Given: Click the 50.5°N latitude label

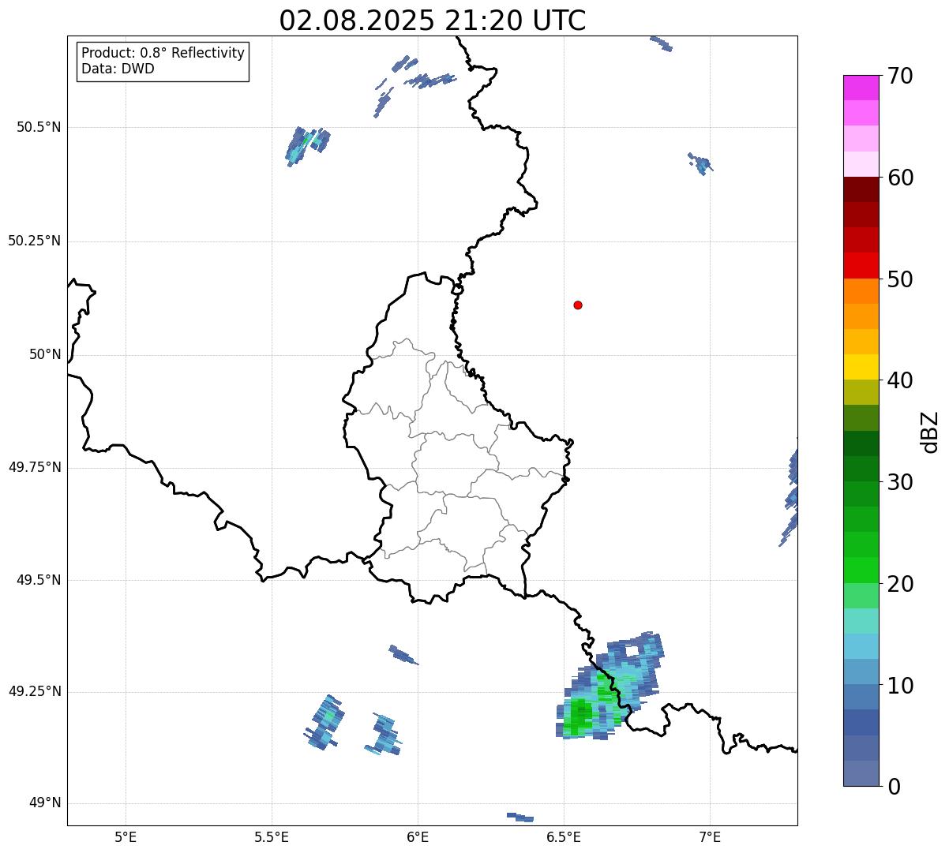Looking at the screenshot, I should coord(38,127).
